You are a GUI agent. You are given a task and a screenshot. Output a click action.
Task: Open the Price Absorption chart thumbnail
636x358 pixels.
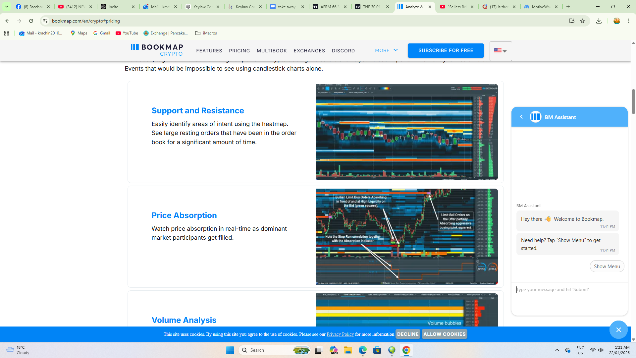406,236
